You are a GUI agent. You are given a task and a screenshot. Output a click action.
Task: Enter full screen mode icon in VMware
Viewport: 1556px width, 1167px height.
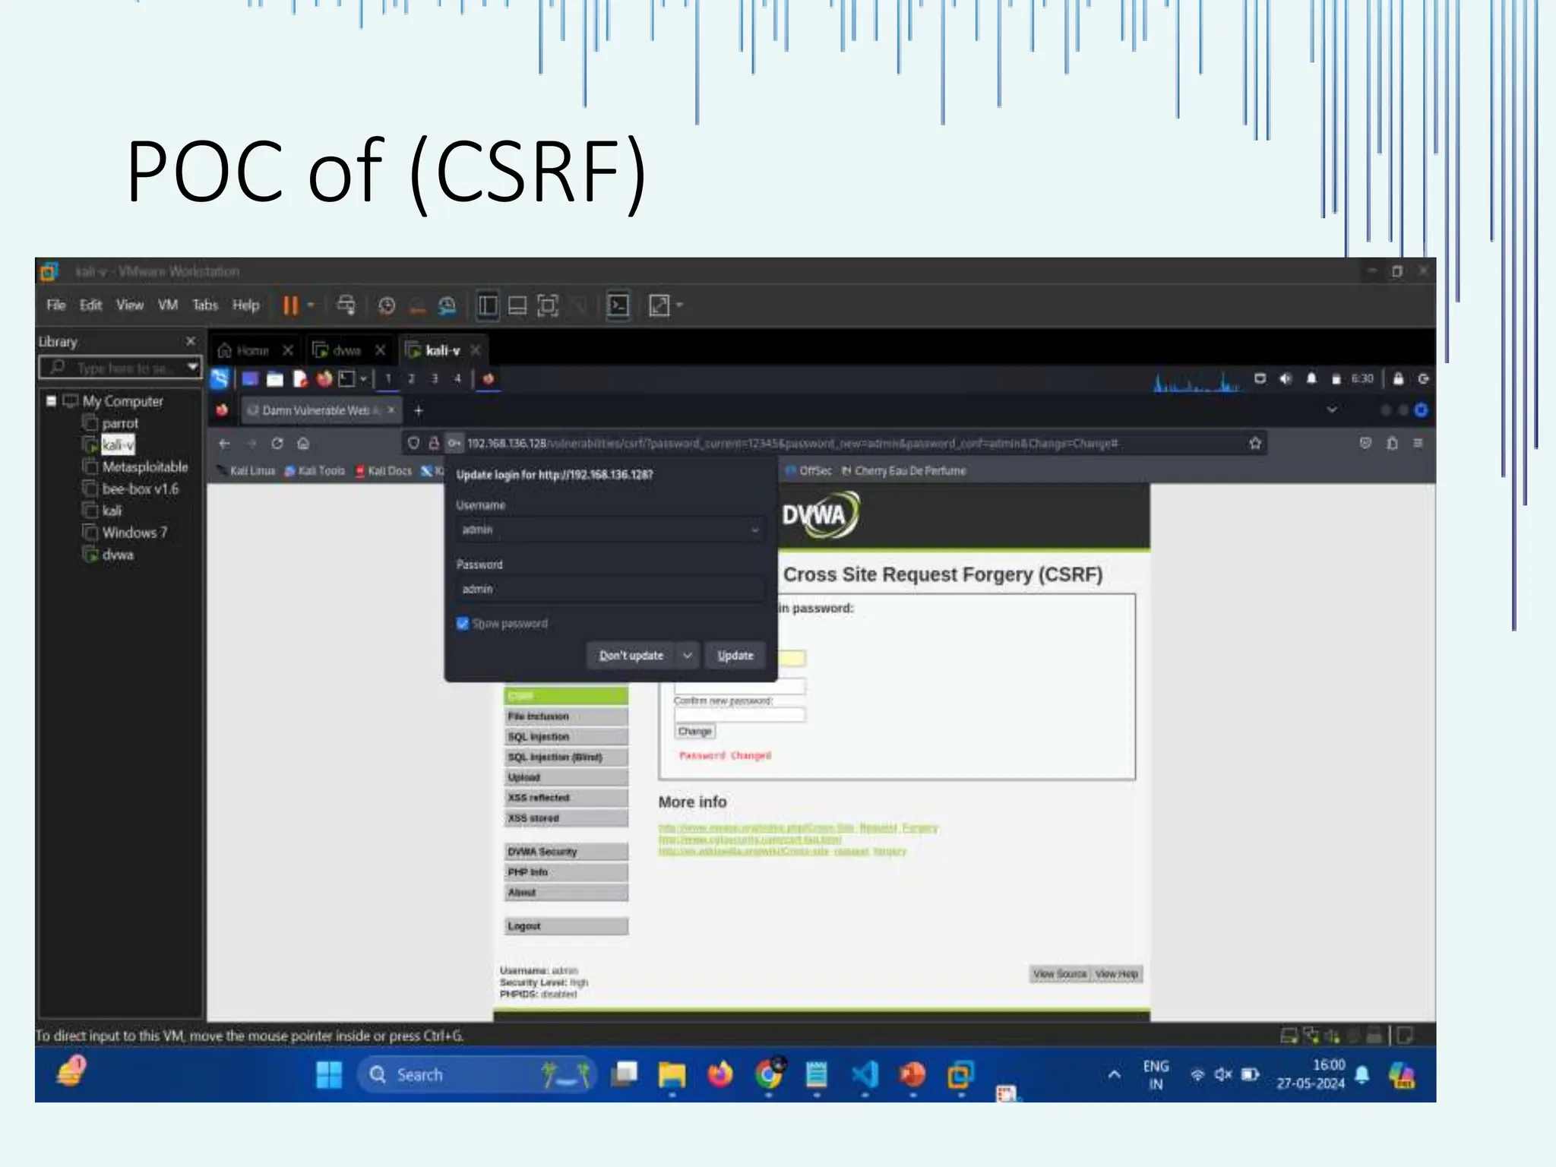(x=548, y=305)
